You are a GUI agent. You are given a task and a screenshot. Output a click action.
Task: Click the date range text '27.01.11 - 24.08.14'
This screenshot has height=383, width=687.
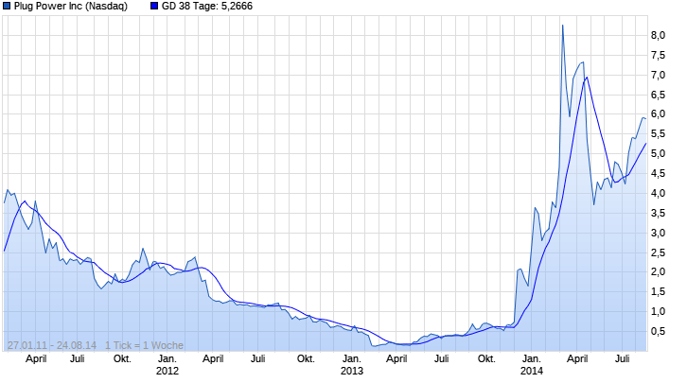click(52, 345)
